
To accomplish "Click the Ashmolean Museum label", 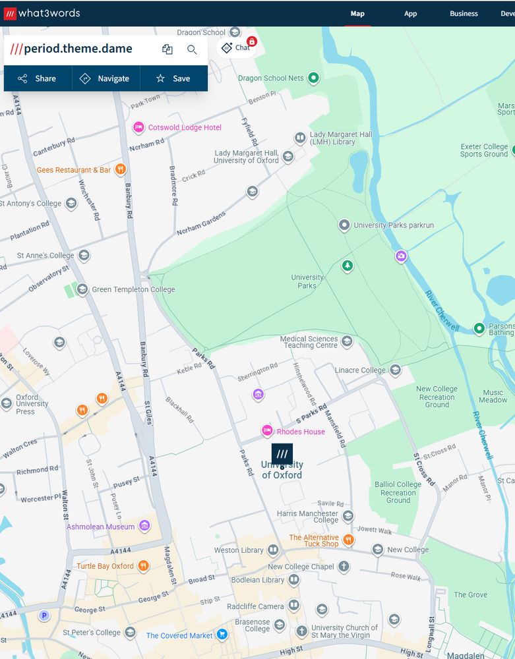I will pos(100,527).
